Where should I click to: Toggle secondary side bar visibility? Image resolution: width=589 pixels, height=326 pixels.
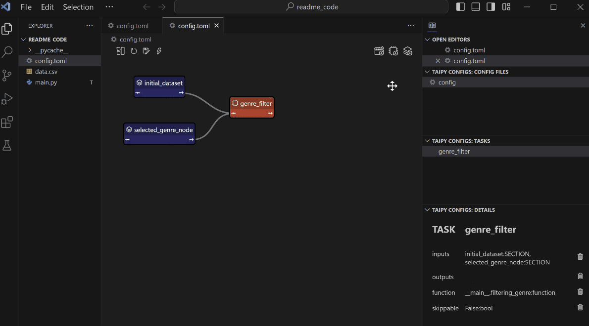tap(491, 7)
